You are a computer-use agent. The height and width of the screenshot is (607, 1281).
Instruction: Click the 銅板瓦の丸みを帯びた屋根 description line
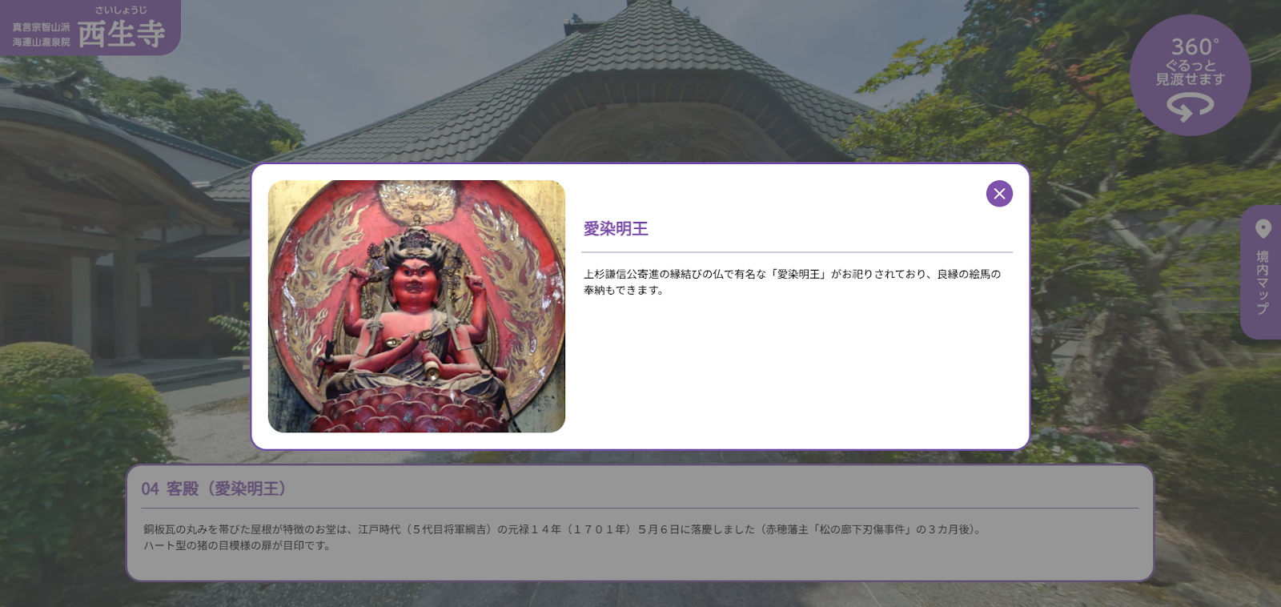point(563,529)
